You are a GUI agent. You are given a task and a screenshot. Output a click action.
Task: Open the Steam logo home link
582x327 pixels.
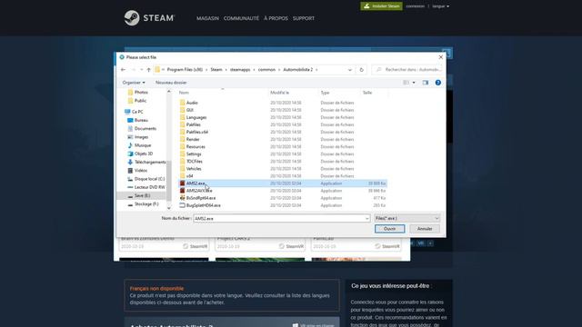[149, 18]
